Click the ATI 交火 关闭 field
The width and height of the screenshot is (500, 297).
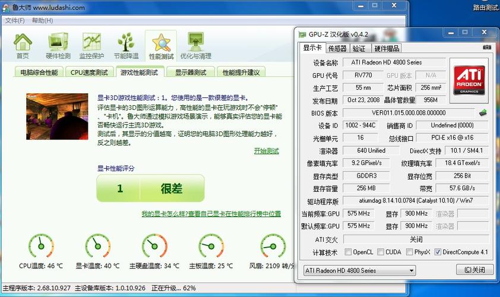416,239
